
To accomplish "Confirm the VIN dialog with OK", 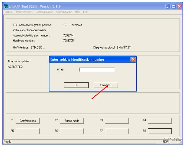I will 76,85.
